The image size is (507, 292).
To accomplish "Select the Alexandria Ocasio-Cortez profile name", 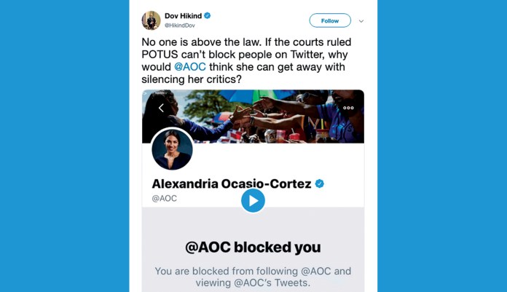I will point(231,184).
